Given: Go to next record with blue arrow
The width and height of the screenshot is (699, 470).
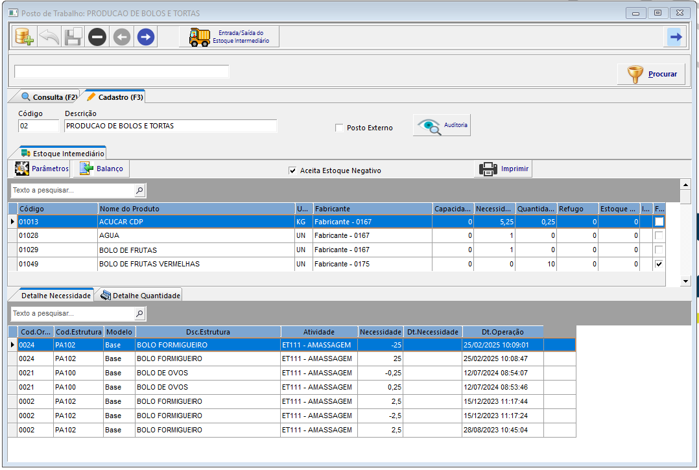Looking at the screenshot, I should click(146, 37).
